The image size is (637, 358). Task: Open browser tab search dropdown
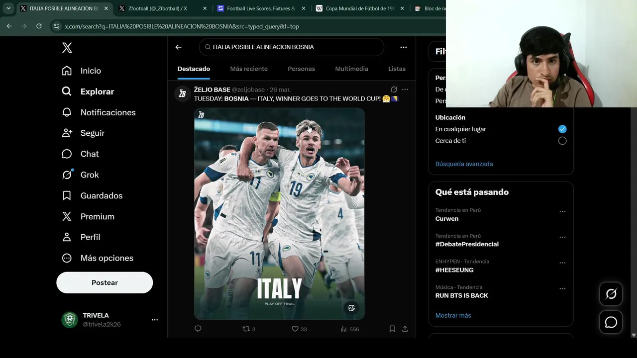click(8, 8)
